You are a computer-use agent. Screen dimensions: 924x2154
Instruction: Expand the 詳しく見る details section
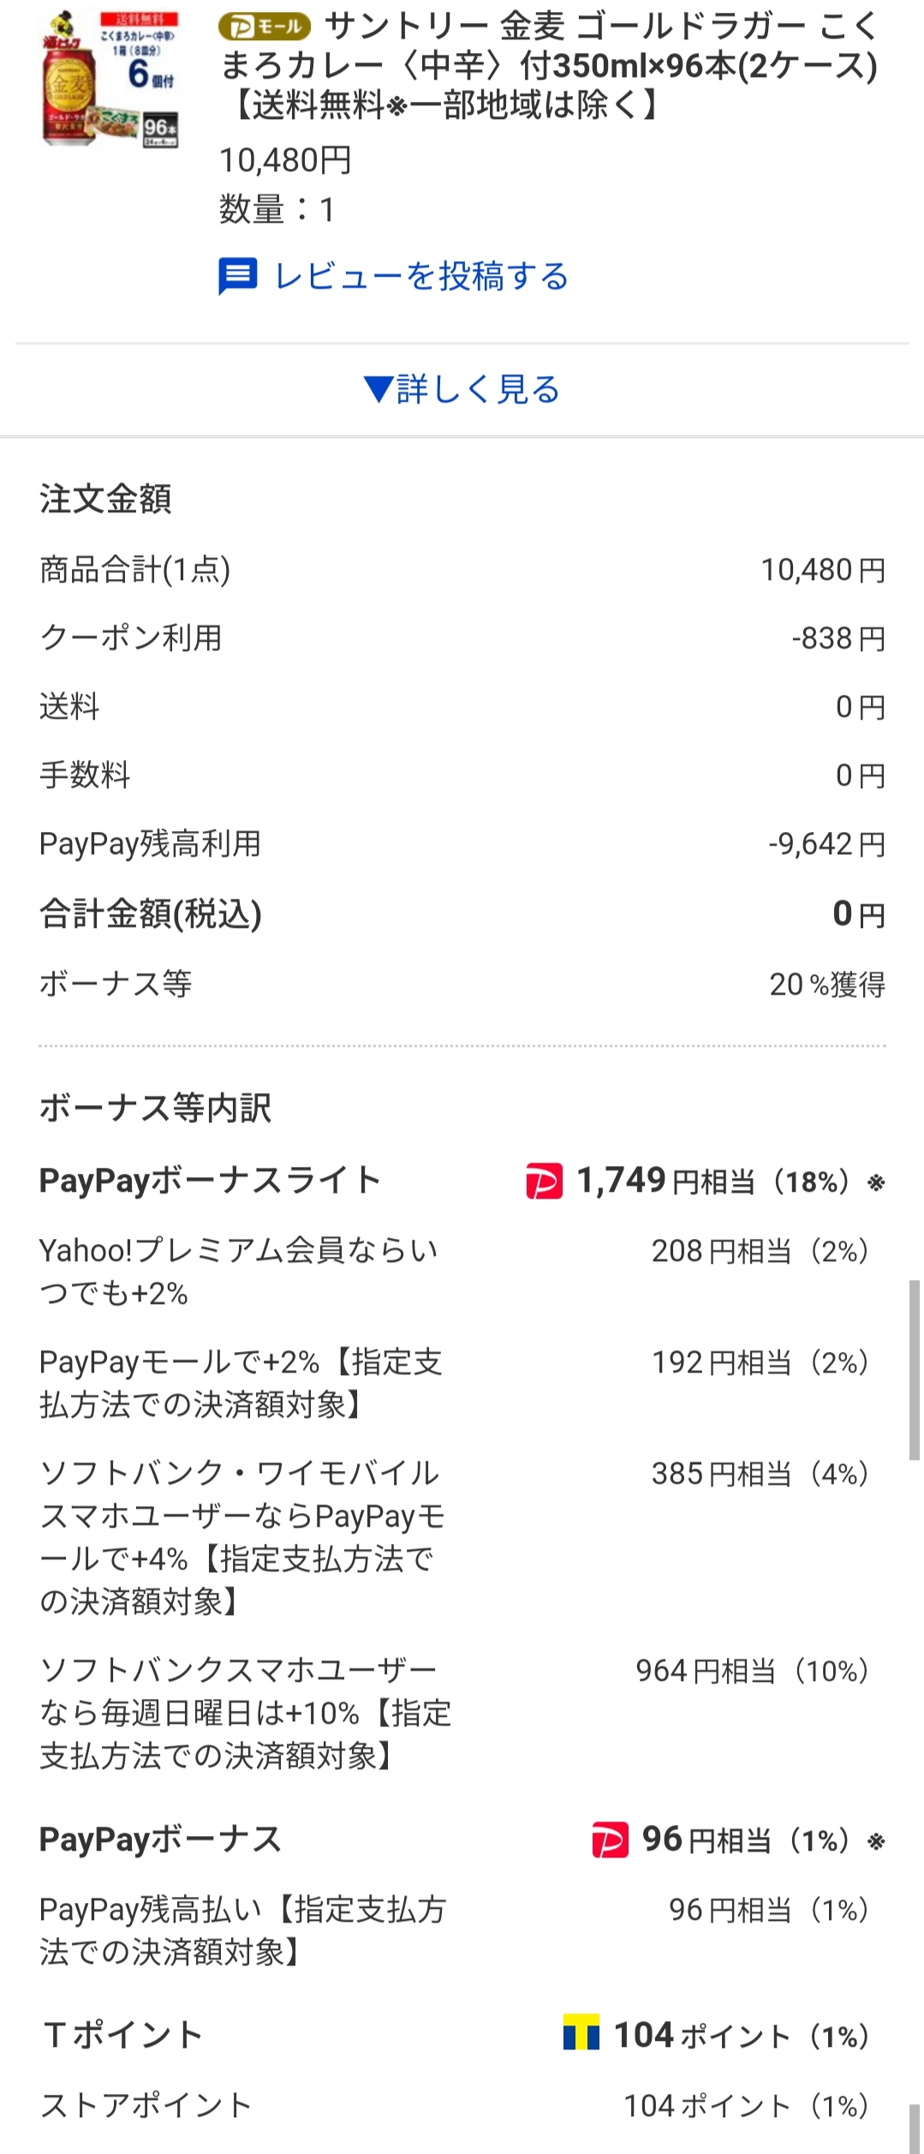[462, 390]
